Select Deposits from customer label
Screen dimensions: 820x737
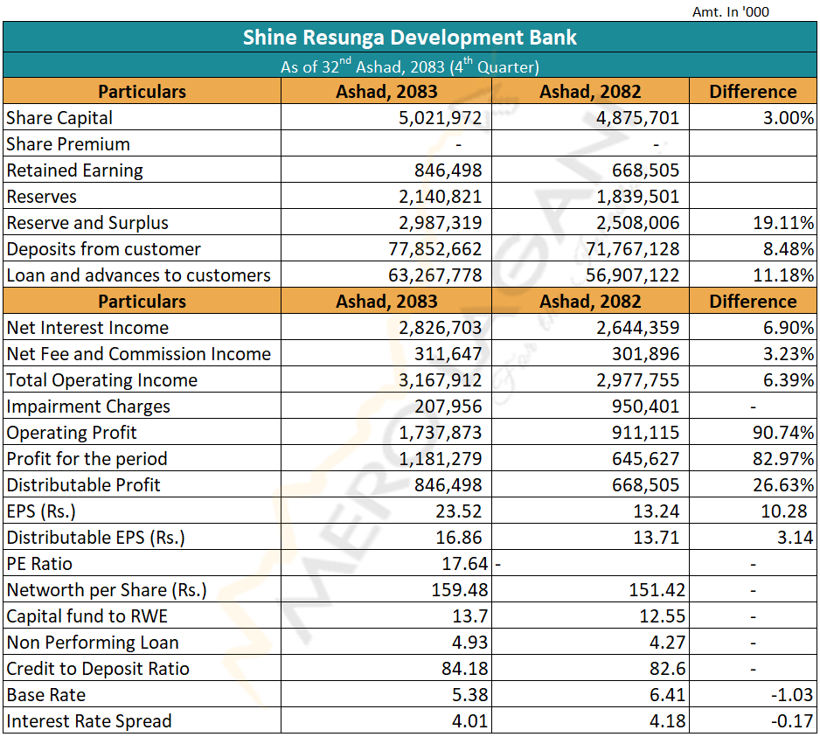click(x=103, y=248)
